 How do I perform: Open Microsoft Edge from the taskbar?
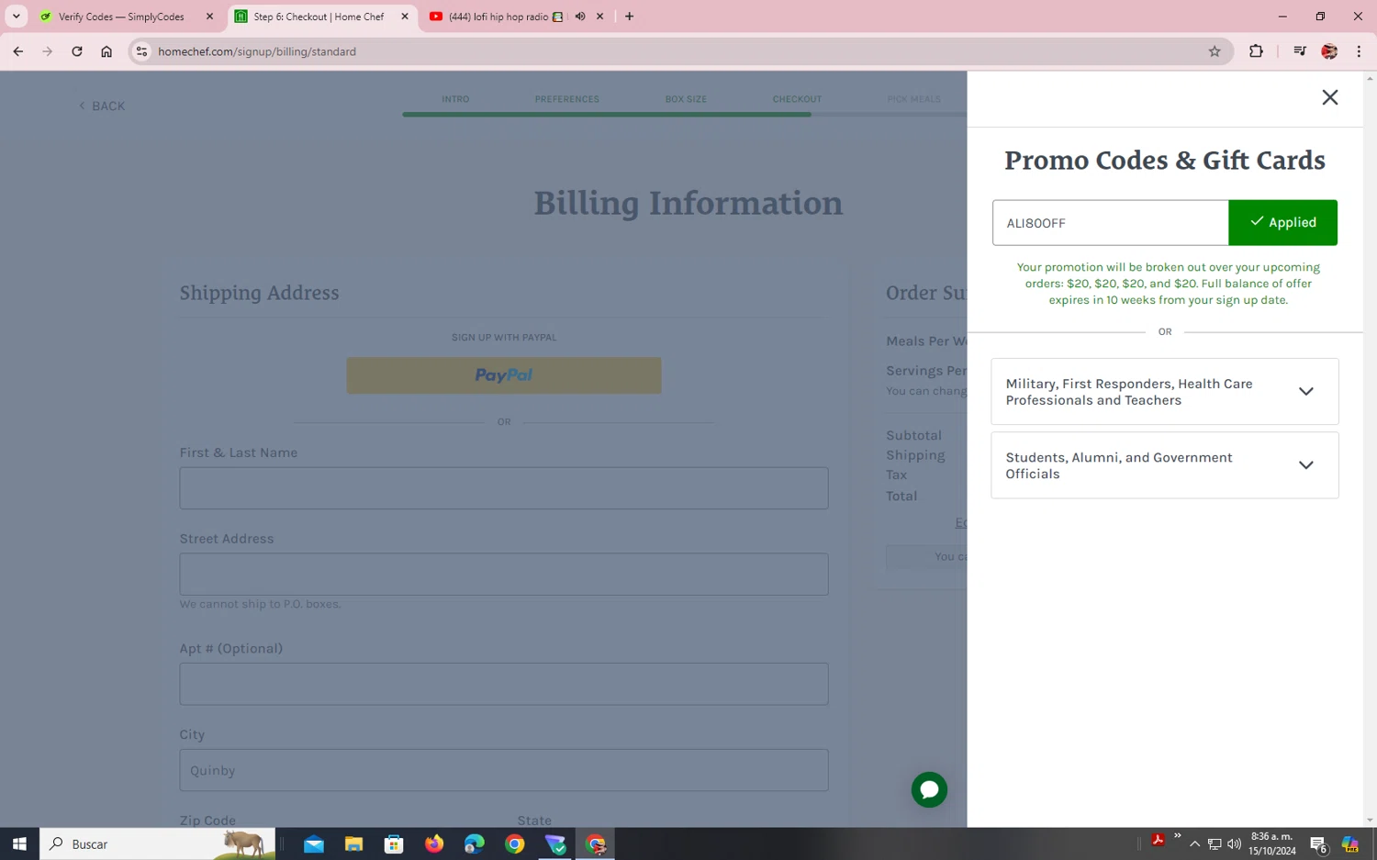pyautogui.click(x=475, y=843)
